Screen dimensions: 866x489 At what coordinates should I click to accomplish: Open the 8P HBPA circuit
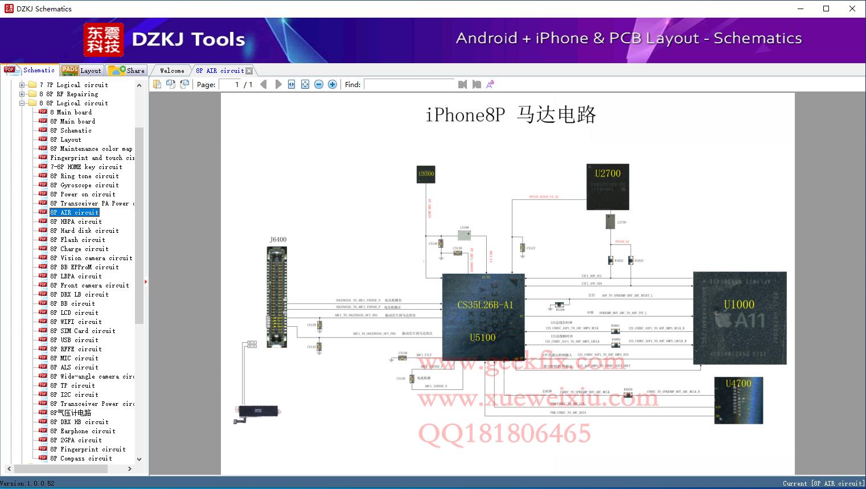click(x=76, y=221)
